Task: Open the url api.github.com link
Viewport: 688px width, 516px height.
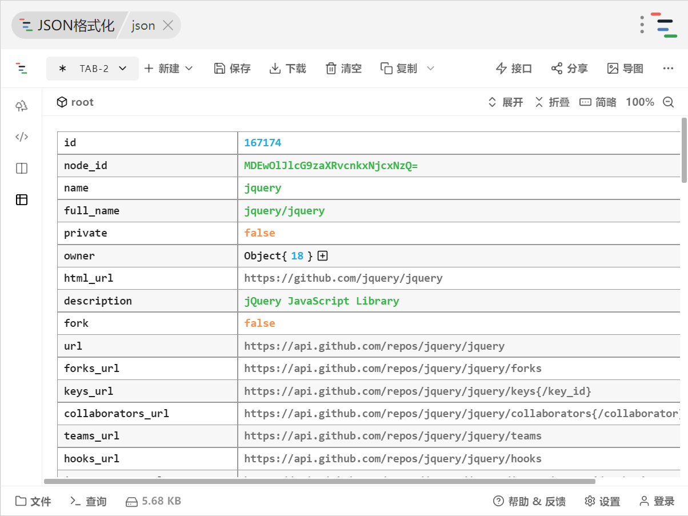Action: pos(374,346)
